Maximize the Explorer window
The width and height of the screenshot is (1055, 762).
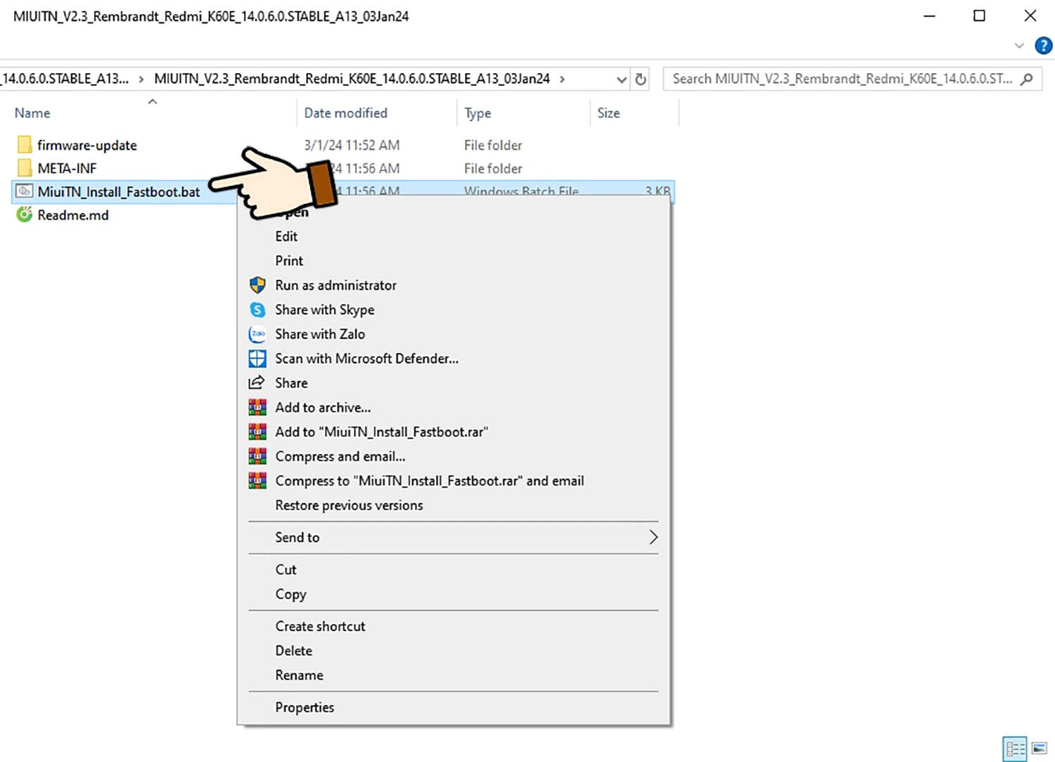[979, 15]
